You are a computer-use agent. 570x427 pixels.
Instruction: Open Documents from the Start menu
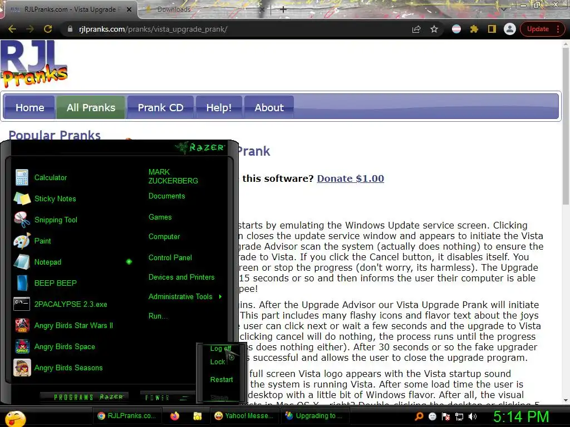(167, 196)
